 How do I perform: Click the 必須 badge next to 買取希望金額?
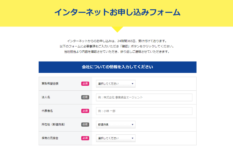coord(85,84)
